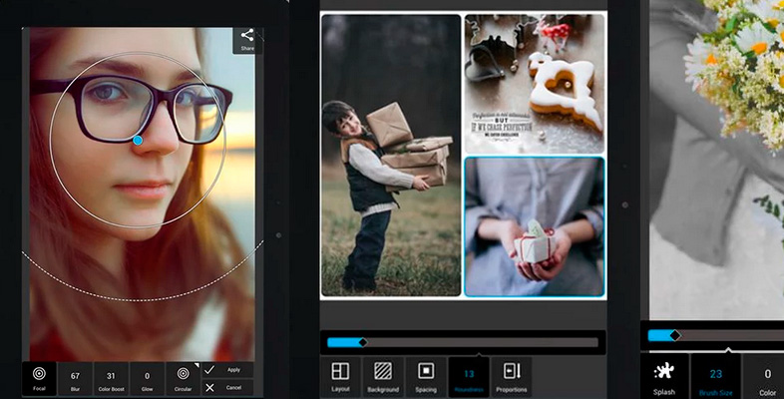
Task: Select the Roundness option
Action: point(469,377)
